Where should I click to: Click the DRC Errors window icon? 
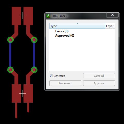click(x=48, y=16)
